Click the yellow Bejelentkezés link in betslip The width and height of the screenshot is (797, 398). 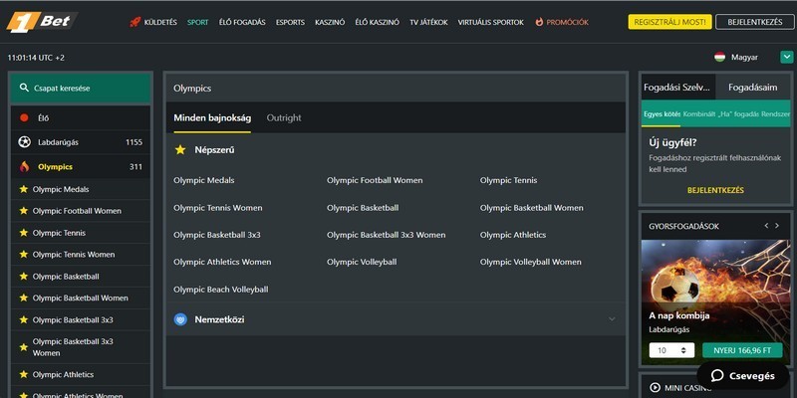(715, 190)
